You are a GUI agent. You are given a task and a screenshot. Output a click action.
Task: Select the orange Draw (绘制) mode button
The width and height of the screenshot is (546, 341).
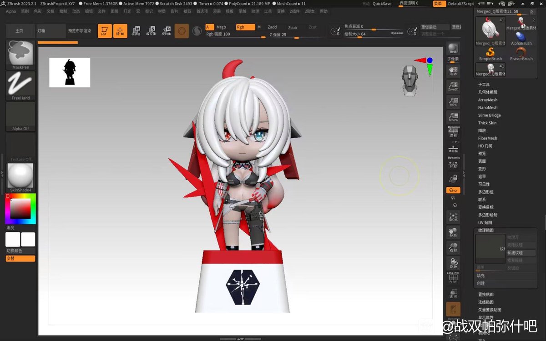point(120,31)
